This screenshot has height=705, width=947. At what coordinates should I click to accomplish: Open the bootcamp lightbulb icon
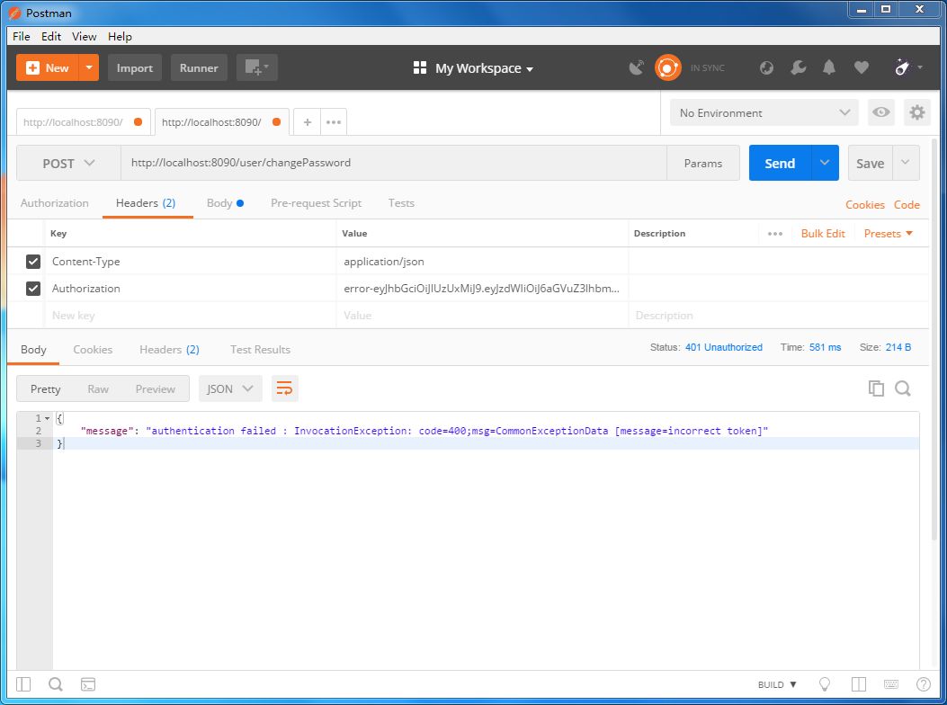(x=825, y=683)
